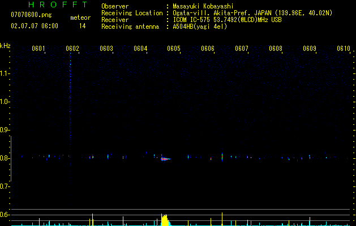
Task: Click the A504HB(yagi 4el) antenna text
Action: [x=200, y=27]
